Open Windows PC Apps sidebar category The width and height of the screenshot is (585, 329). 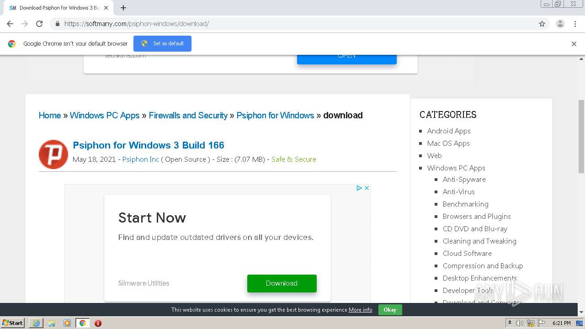(x=456, y=168)
